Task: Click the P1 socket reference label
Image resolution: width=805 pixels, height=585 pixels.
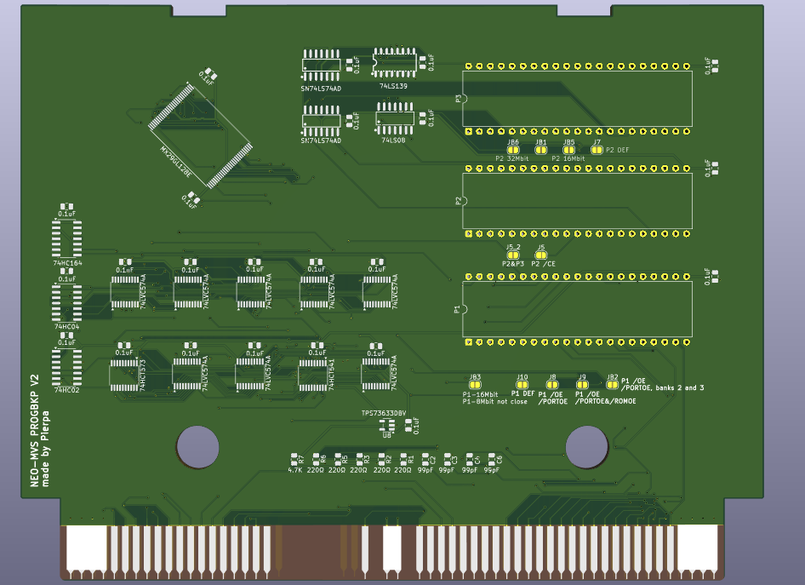Action: pos(458,309)
